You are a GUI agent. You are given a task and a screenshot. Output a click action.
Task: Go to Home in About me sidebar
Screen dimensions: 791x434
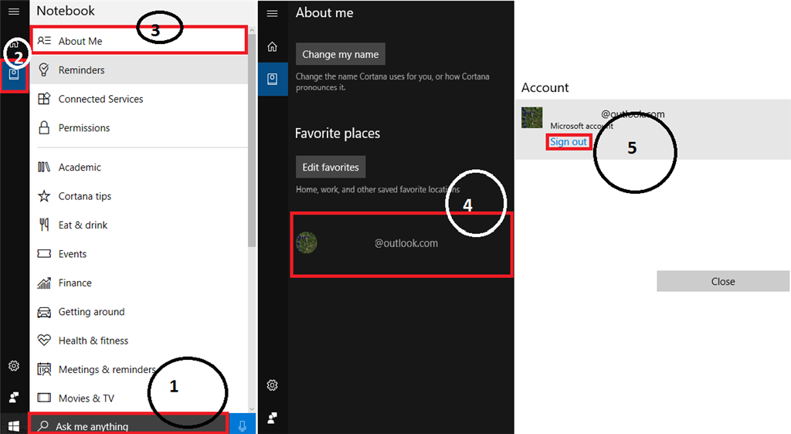coord(273,47)
